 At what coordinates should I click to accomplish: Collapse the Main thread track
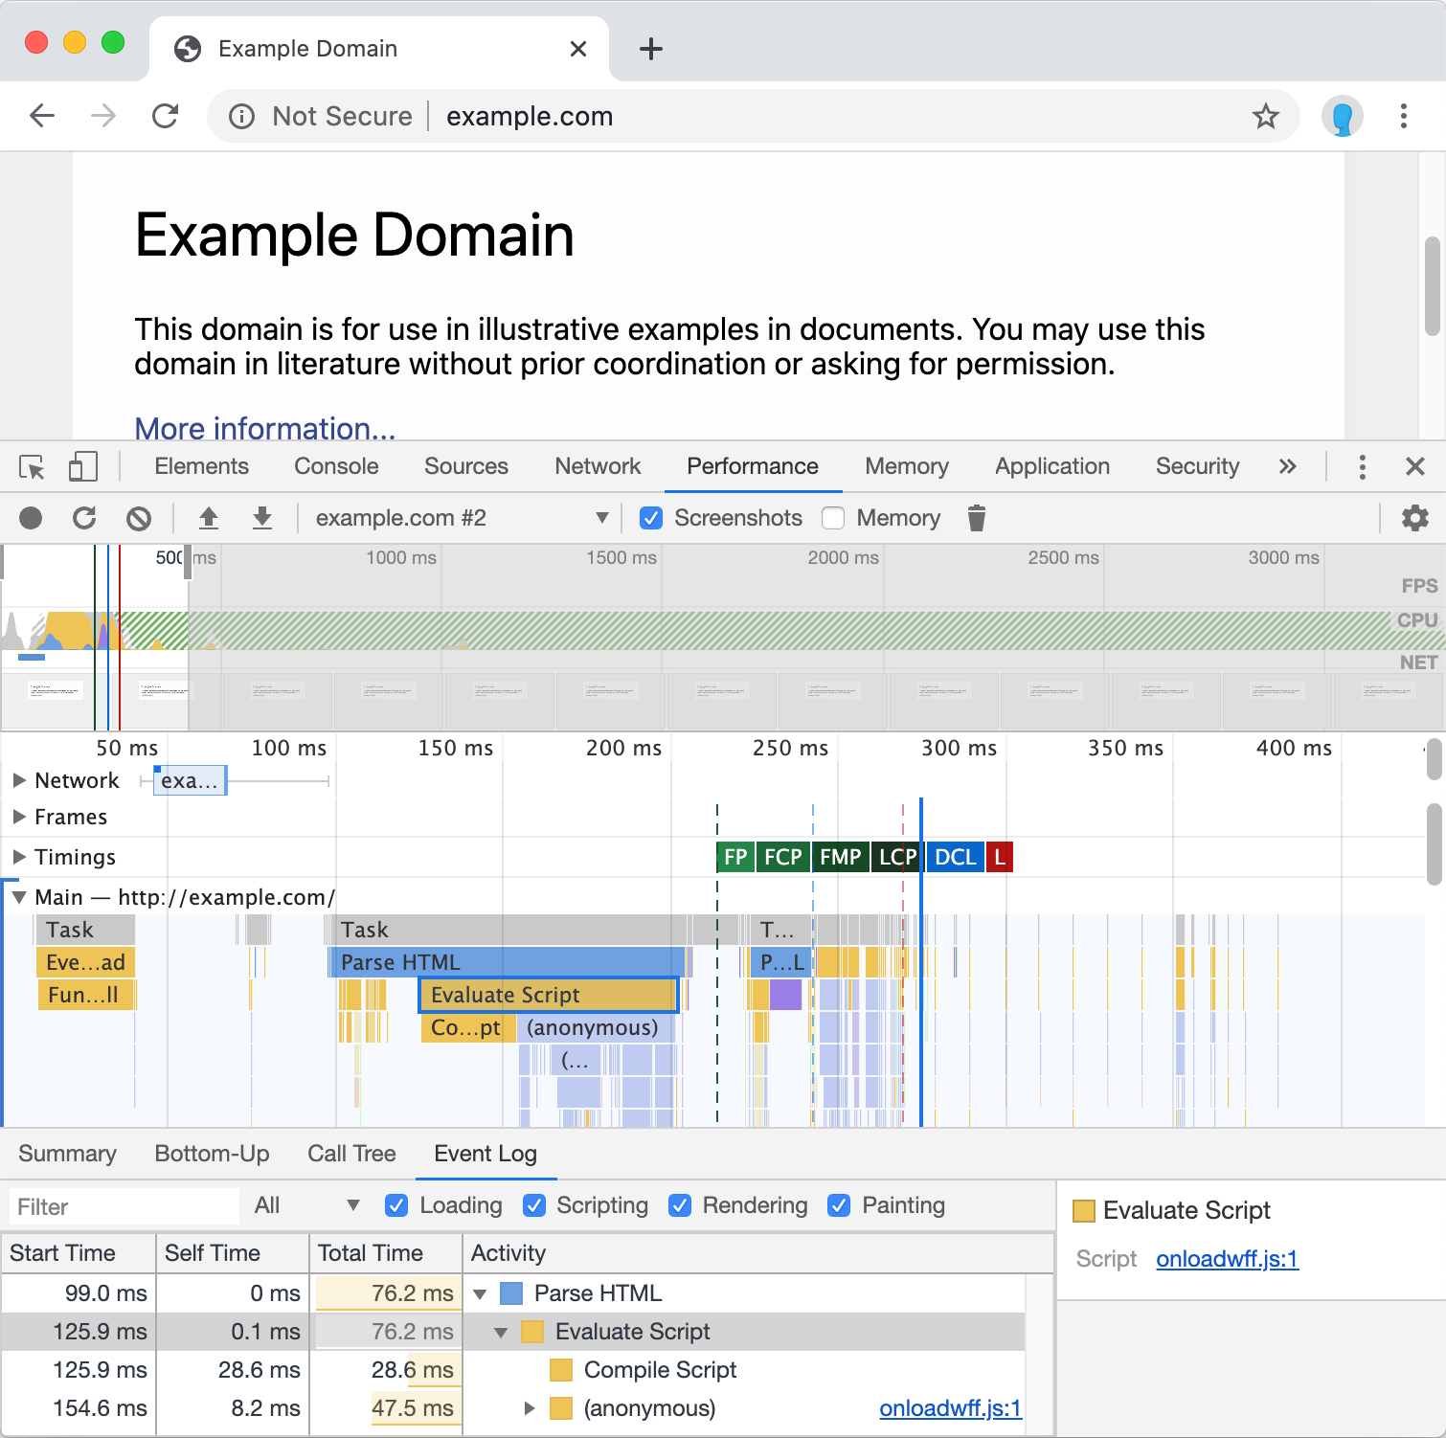coord(18,897)
